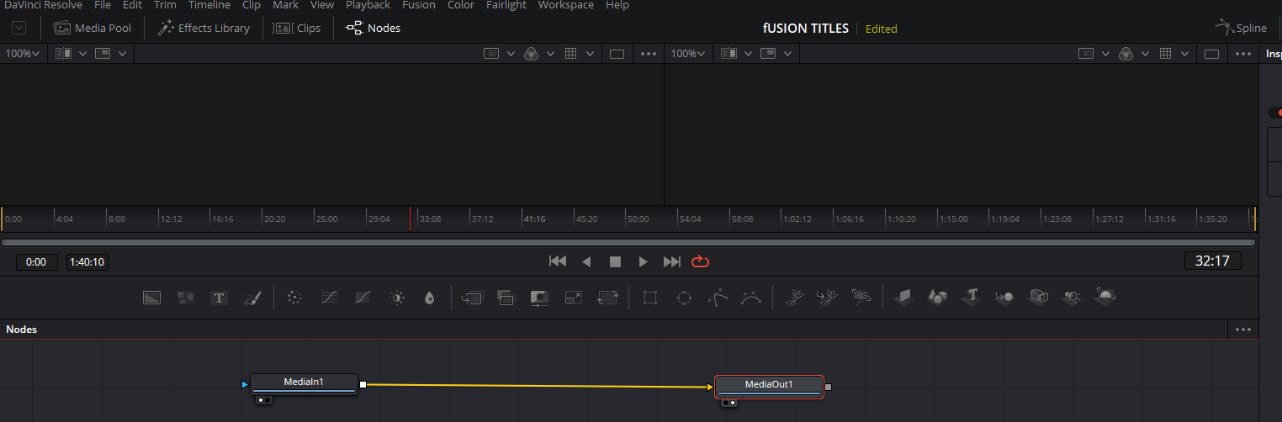Open the Playback menu
Screen dimensions: 1282x422
(368, 5)
